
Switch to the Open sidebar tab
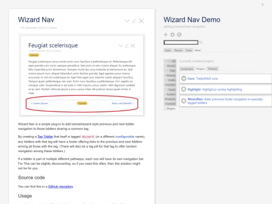pos(168,50)
